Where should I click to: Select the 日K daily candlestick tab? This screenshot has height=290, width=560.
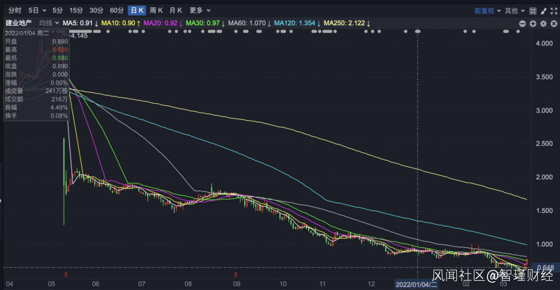pos(137,11)
